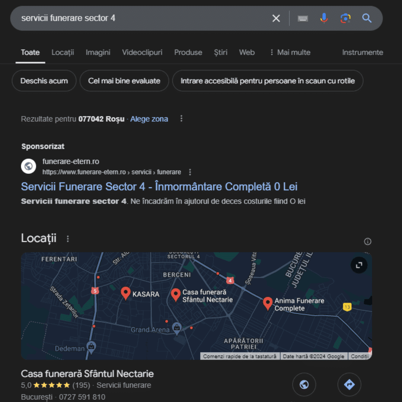This screenshot has height=402, width=402.
Task: Get directions with the directions icon
Action: pos(349,384)
